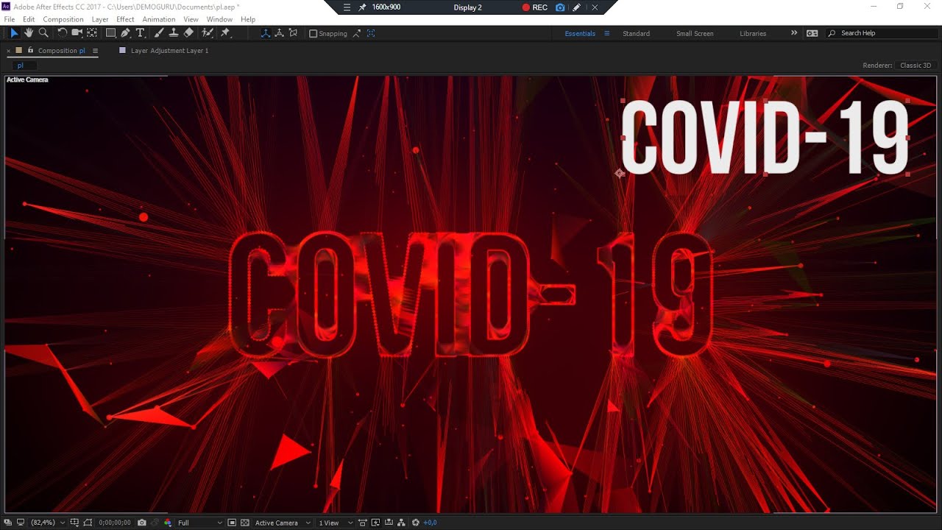
Task: Click the Classic 3D renderer button
Action: coord(916,66)
